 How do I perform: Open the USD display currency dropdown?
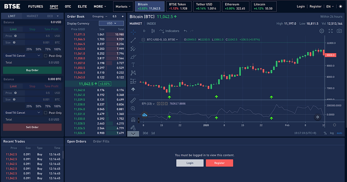[111, 23]
